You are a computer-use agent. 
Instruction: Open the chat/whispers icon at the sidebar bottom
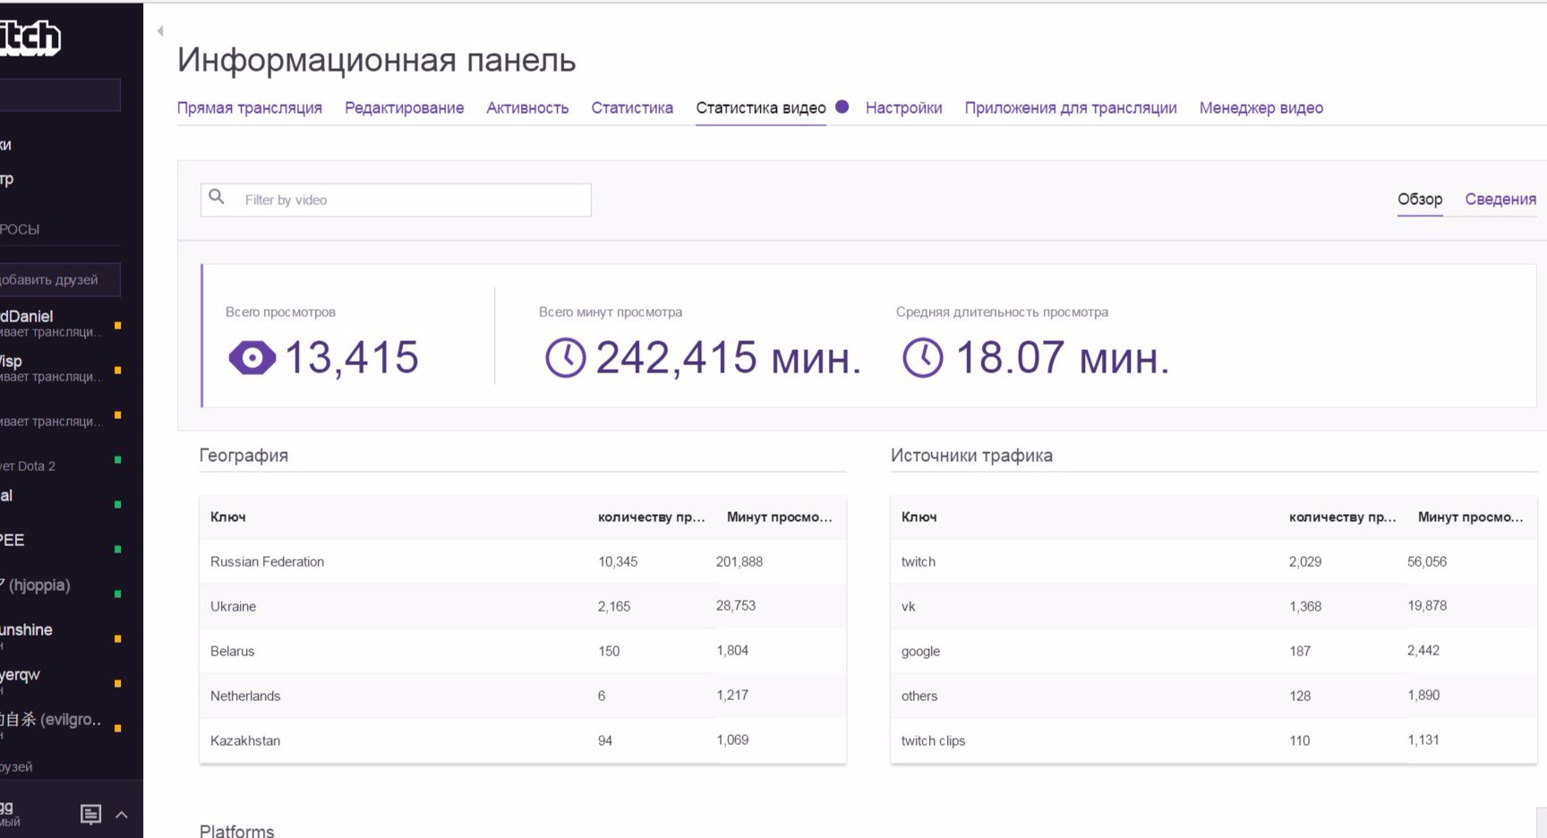point(90,814)
